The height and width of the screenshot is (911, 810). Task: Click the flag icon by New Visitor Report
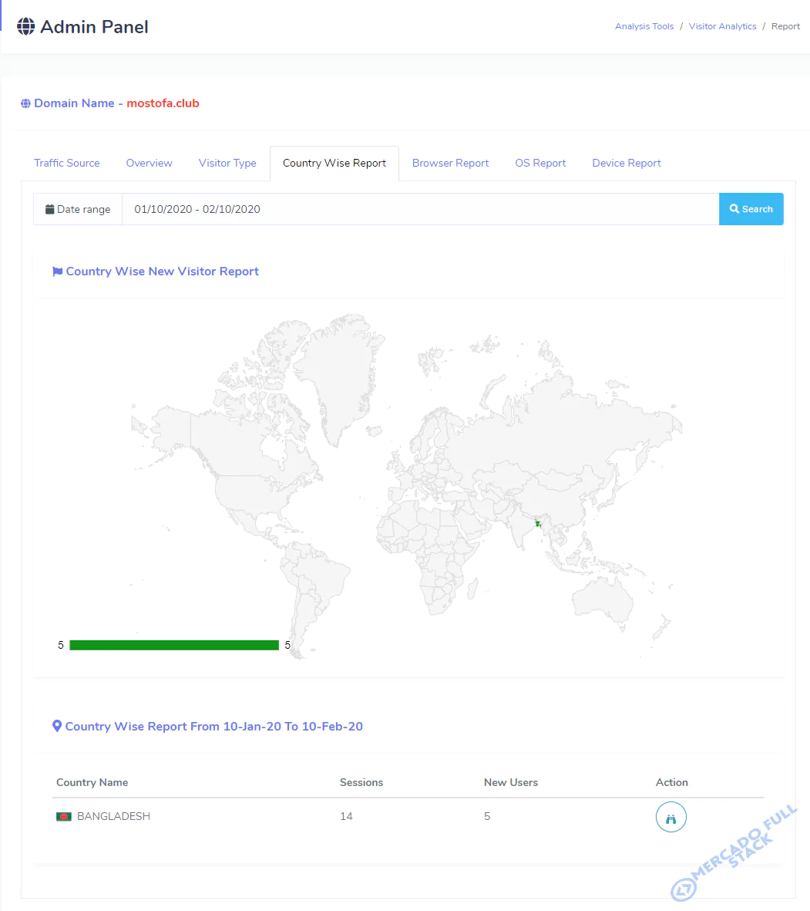pos(58,272)
